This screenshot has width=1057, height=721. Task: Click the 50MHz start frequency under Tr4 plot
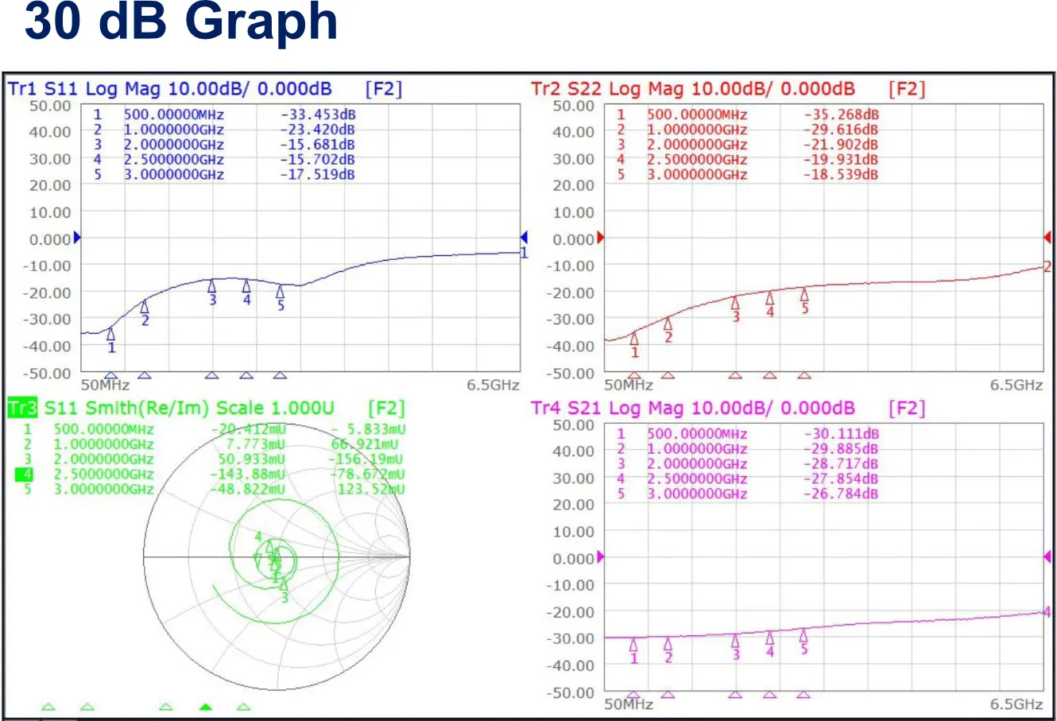[x=629, y=705]
